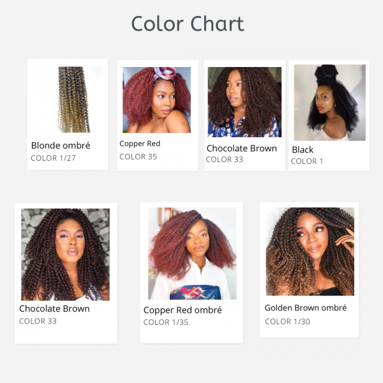Click the Black color label
Viewport: 383px width, 383px height.
303,150
